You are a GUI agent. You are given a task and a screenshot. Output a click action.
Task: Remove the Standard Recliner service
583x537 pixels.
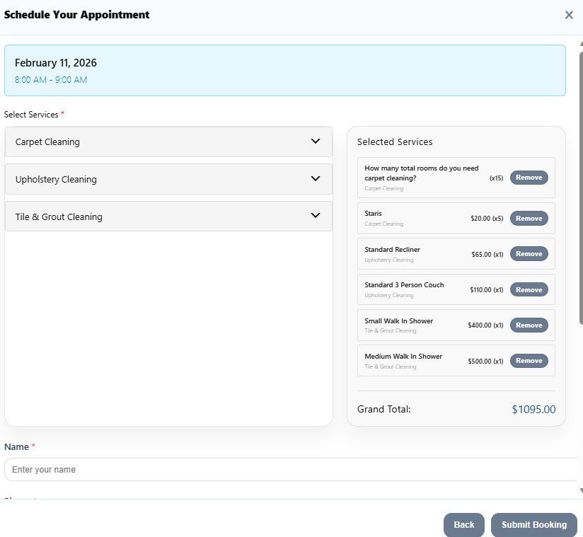click(x=529, y=253)
